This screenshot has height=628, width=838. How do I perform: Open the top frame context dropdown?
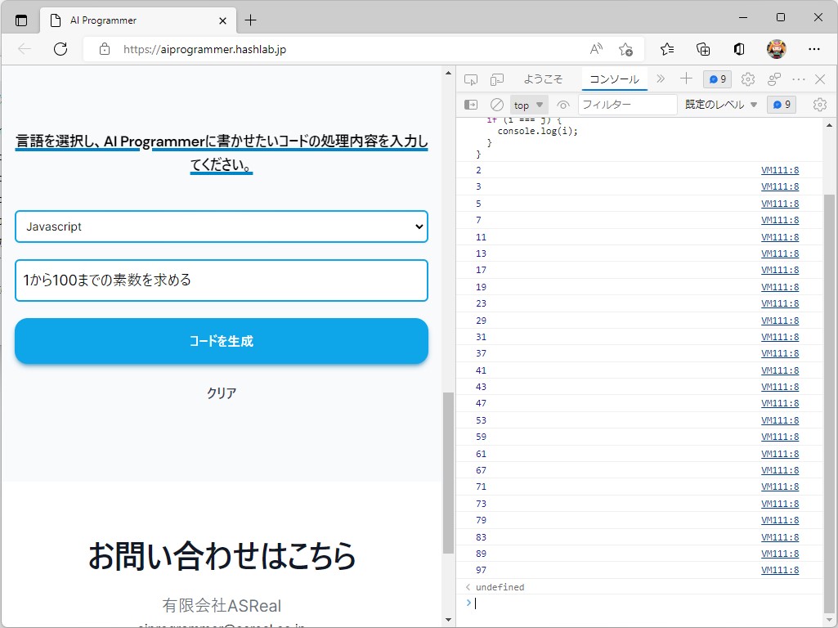pyautogui.click(x=528, y=105)
